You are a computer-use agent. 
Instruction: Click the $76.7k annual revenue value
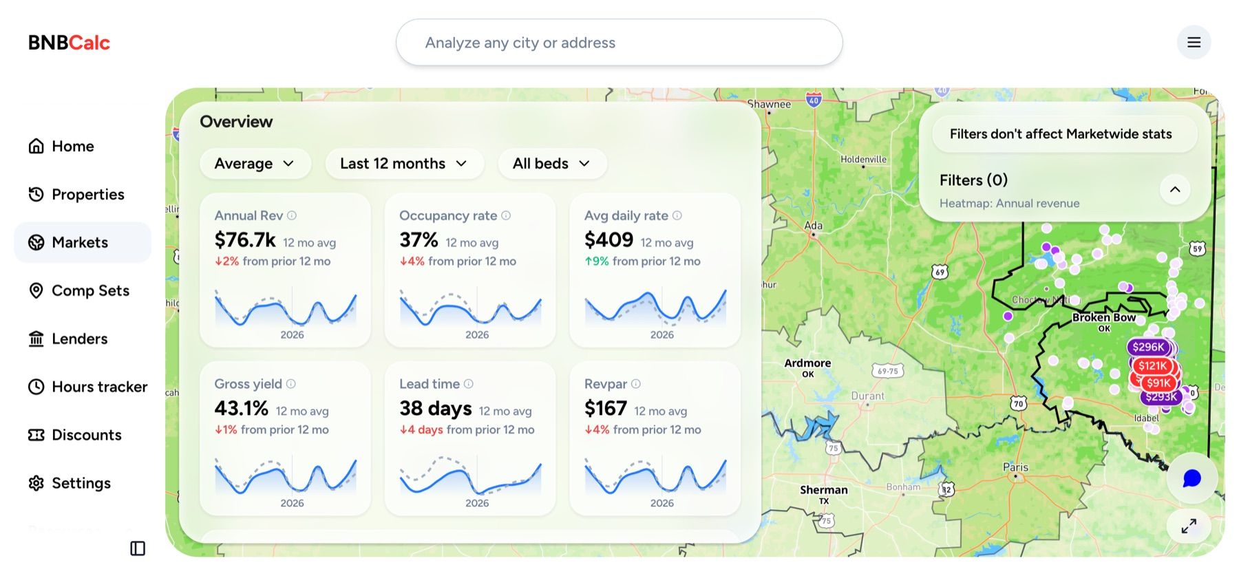pos(245,239)
